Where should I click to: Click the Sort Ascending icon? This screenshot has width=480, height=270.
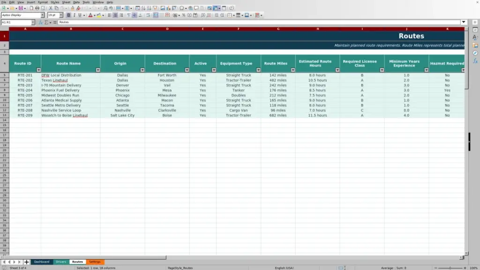tap(143, 8)
